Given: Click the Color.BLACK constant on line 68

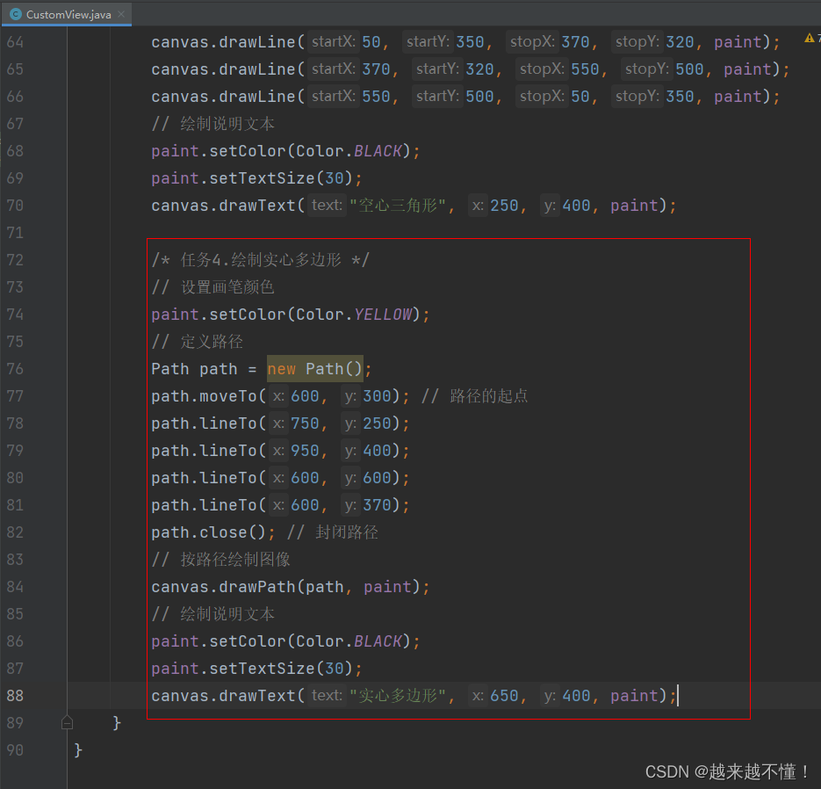Looking at the screenshot, I should (349, 151).
